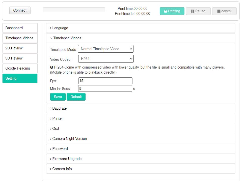Open the Video Codec dropdown

click(106, 59)
